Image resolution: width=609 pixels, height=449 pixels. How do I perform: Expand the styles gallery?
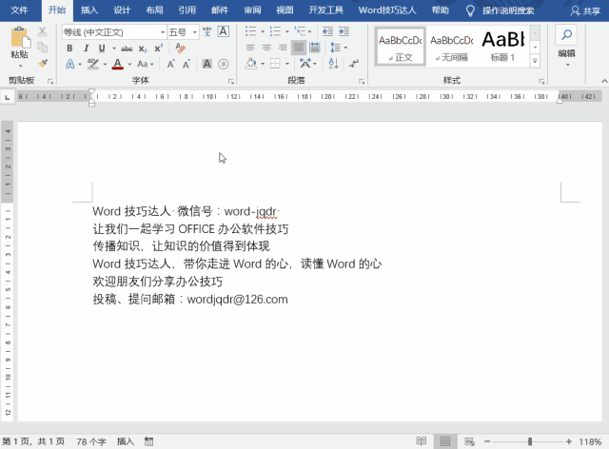tap(535, 61)
